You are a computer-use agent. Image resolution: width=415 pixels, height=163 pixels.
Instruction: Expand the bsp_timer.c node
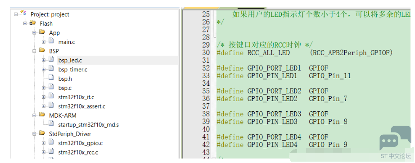click(43, 70)
